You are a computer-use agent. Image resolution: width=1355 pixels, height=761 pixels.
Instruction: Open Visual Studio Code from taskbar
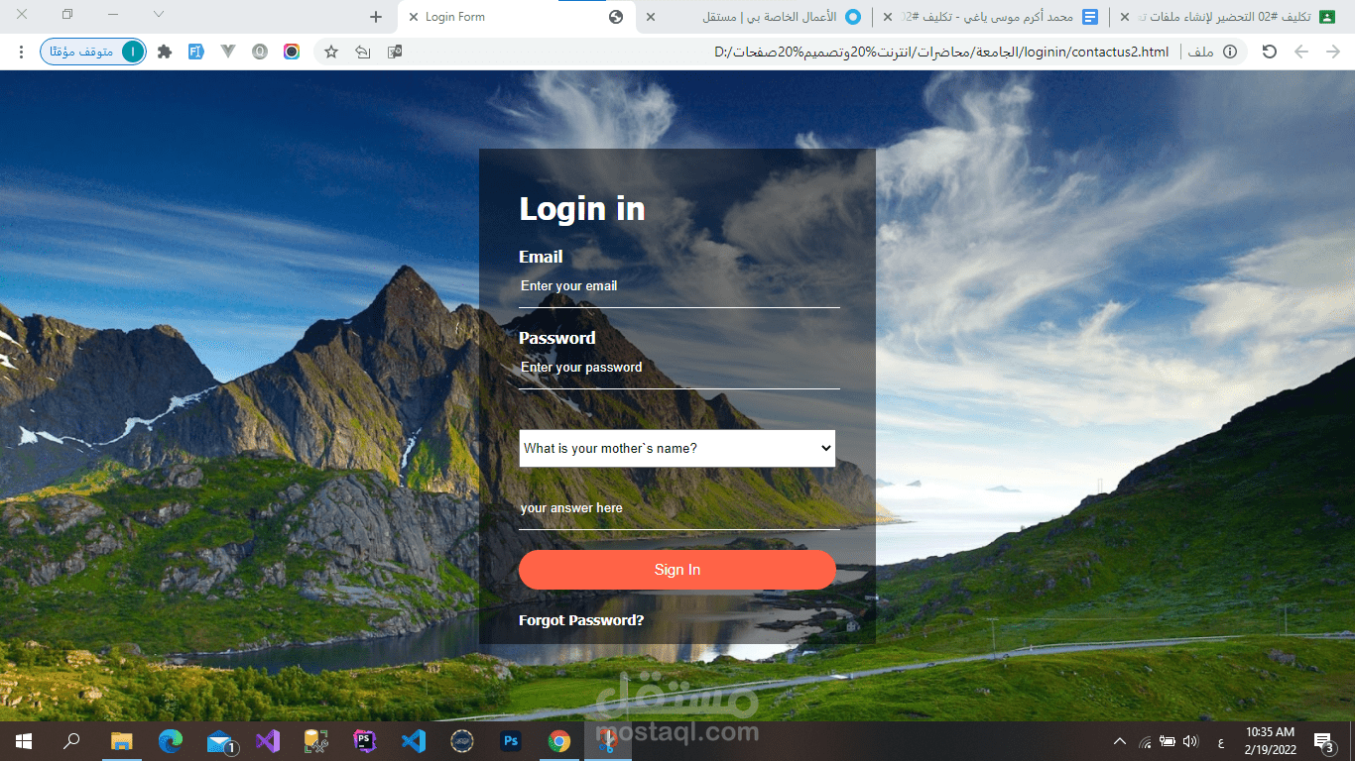coord(414,741)
